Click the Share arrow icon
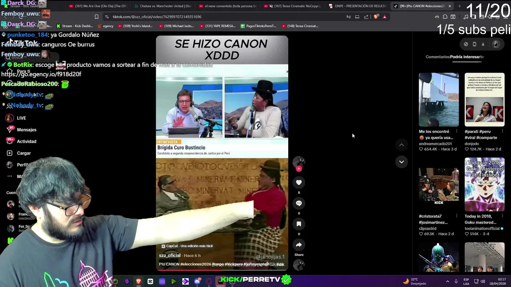 (299, 245)
